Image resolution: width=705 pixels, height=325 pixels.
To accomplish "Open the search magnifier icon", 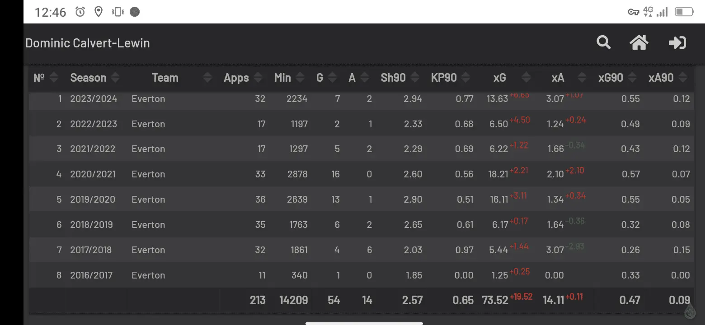I will click(603, 43).
